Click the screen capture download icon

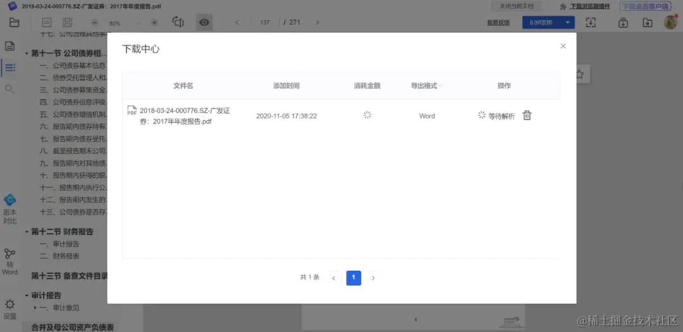point(591,23)
